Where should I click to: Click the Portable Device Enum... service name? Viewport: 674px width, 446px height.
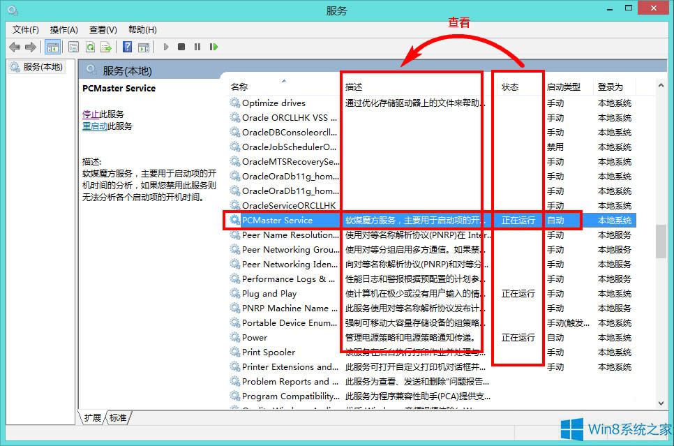tap(290, 323)
